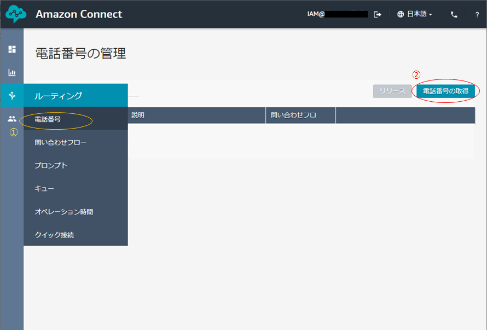Open the 日本語 language dropdown
Viewport: 487px width, 330px height.
pos(419,14)
